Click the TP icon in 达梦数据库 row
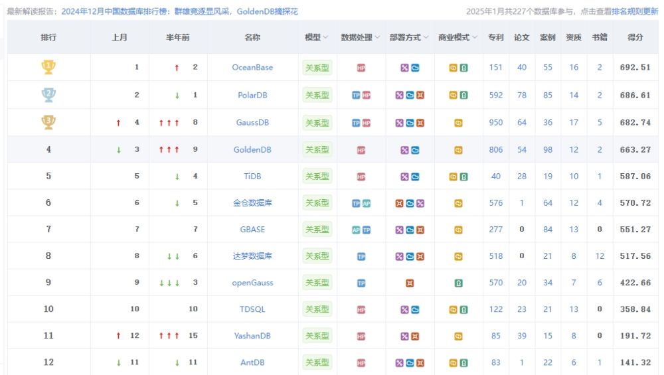664x375 pixels. click(x=361, y=256)
